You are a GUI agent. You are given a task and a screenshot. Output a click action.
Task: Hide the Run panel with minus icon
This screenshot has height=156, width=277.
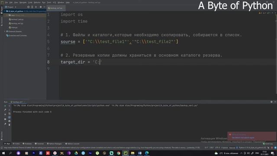pos(275,102)
